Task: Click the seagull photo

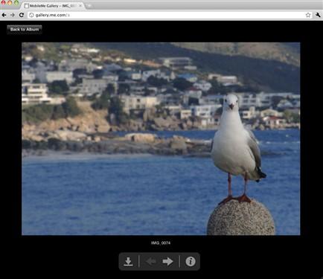Action: (161, 138)
